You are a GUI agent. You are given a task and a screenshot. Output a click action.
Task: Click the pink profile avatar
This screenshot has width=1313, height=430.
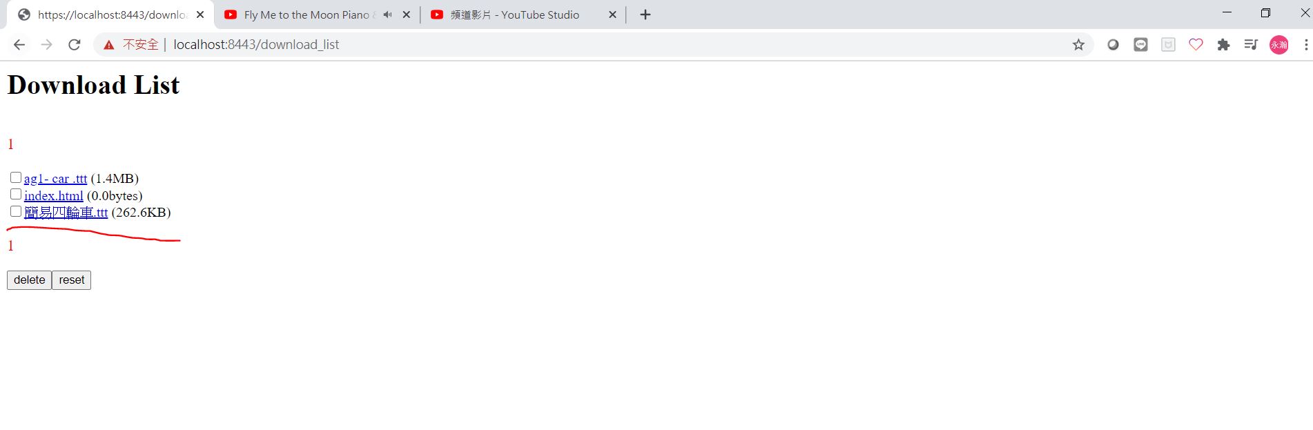coord(1278,45)
